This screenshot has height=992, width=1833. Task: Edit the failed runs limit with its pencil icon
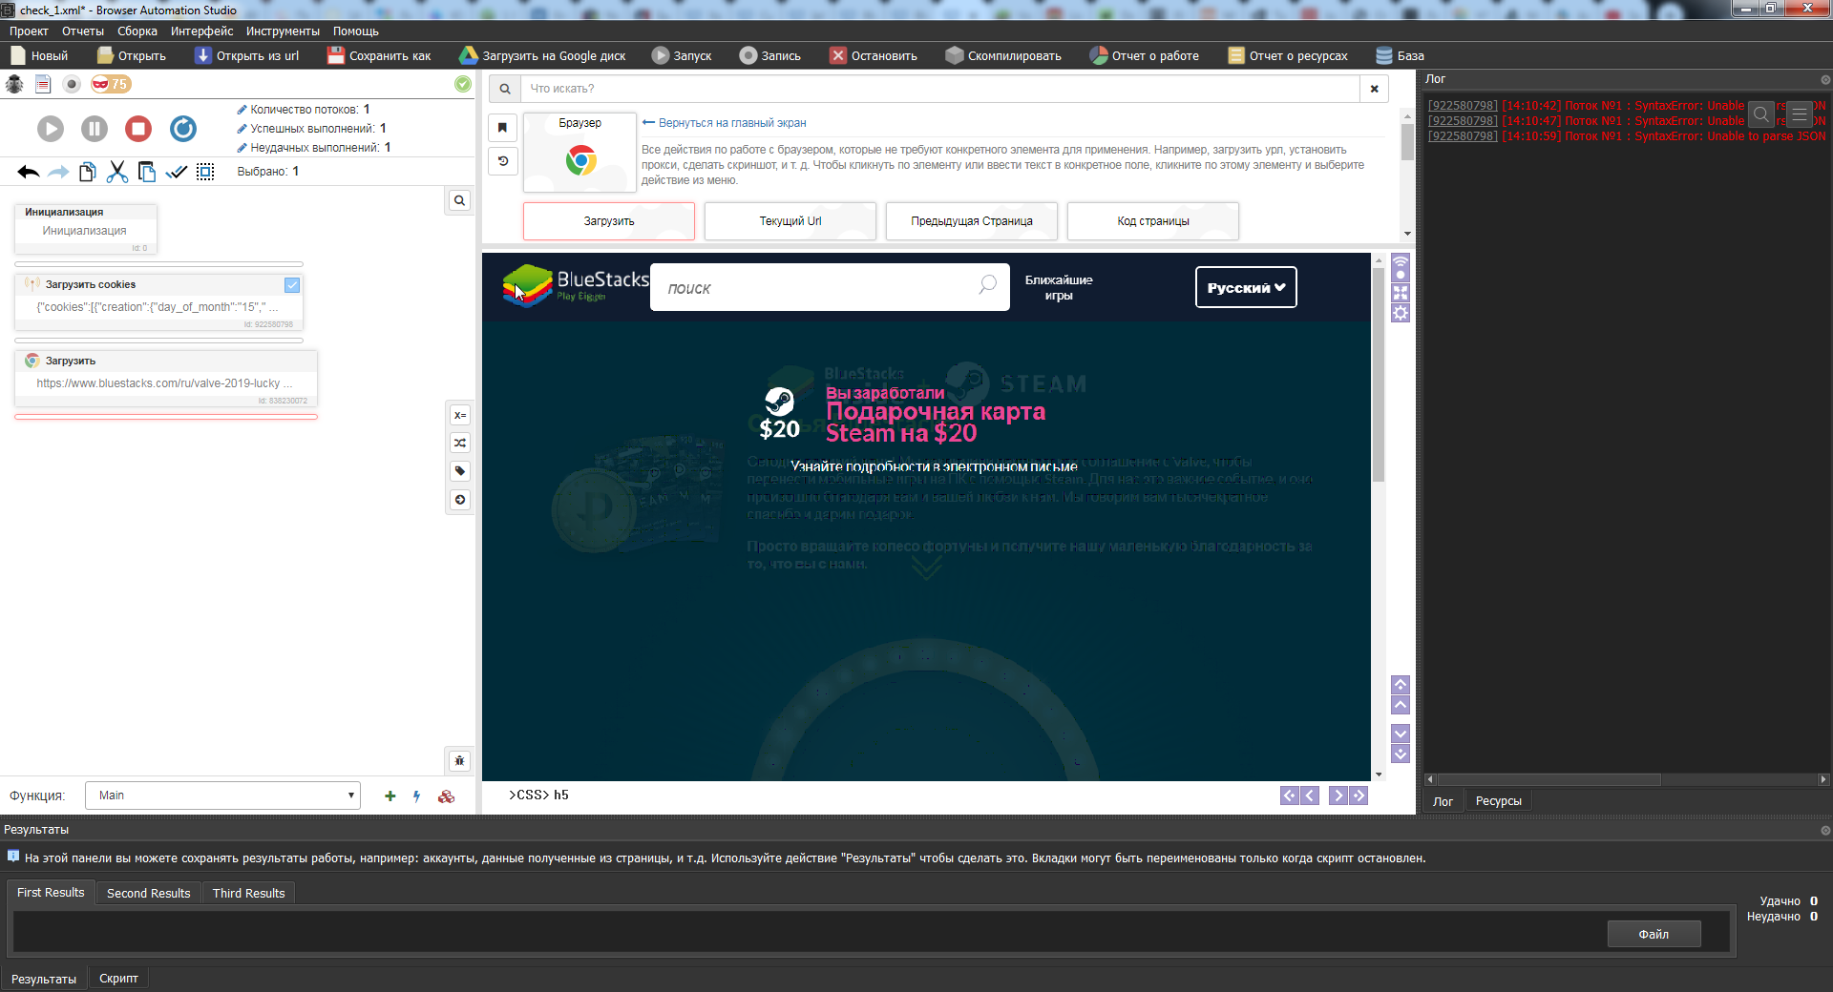coord(242,148)
